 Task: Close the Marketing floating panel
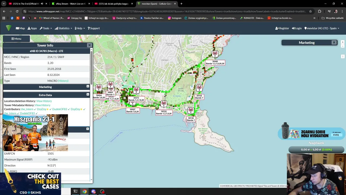[x=334, y=43]
